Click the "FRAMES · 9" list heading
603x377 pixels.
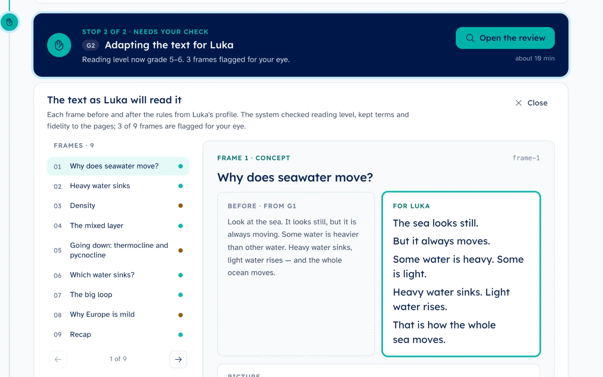[74, 146]
